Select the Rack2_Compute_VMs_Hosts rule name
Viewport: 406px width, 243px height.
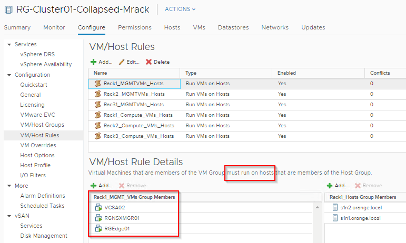click(x=139, y=126)
